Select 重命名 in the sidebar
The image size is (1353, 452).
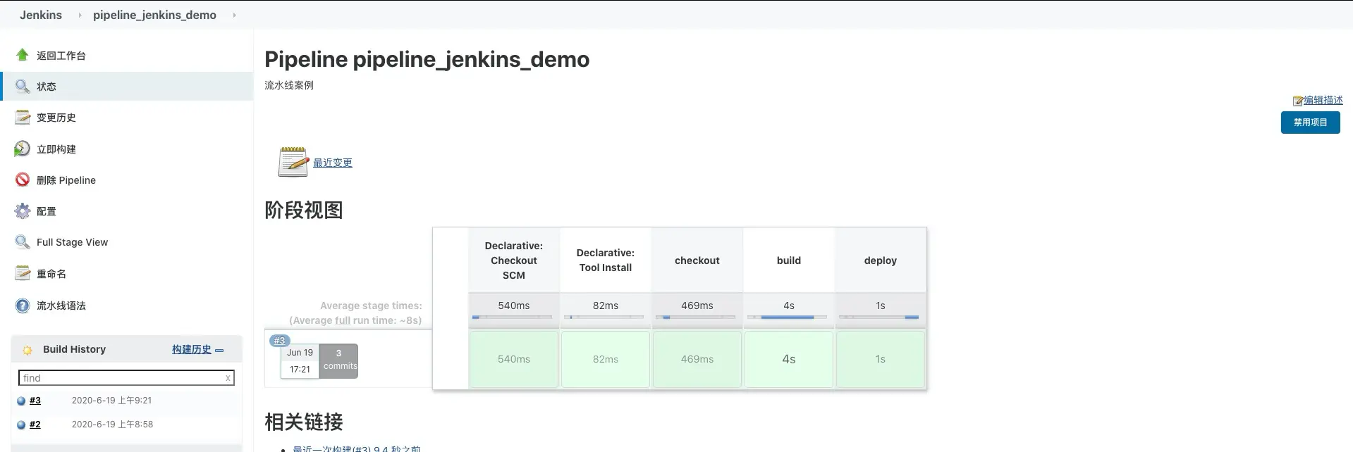pos(51,274)
